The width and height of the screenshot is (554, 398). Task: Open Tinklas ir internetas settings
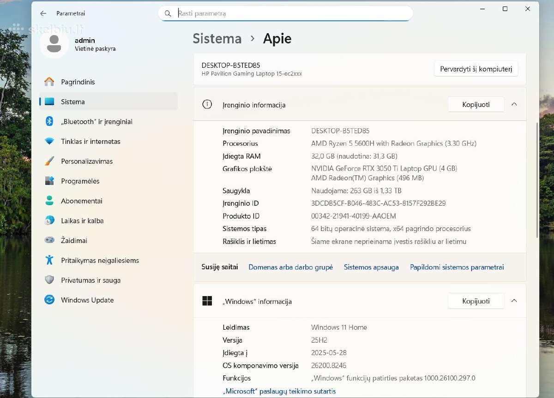click(x=108, y=142)
